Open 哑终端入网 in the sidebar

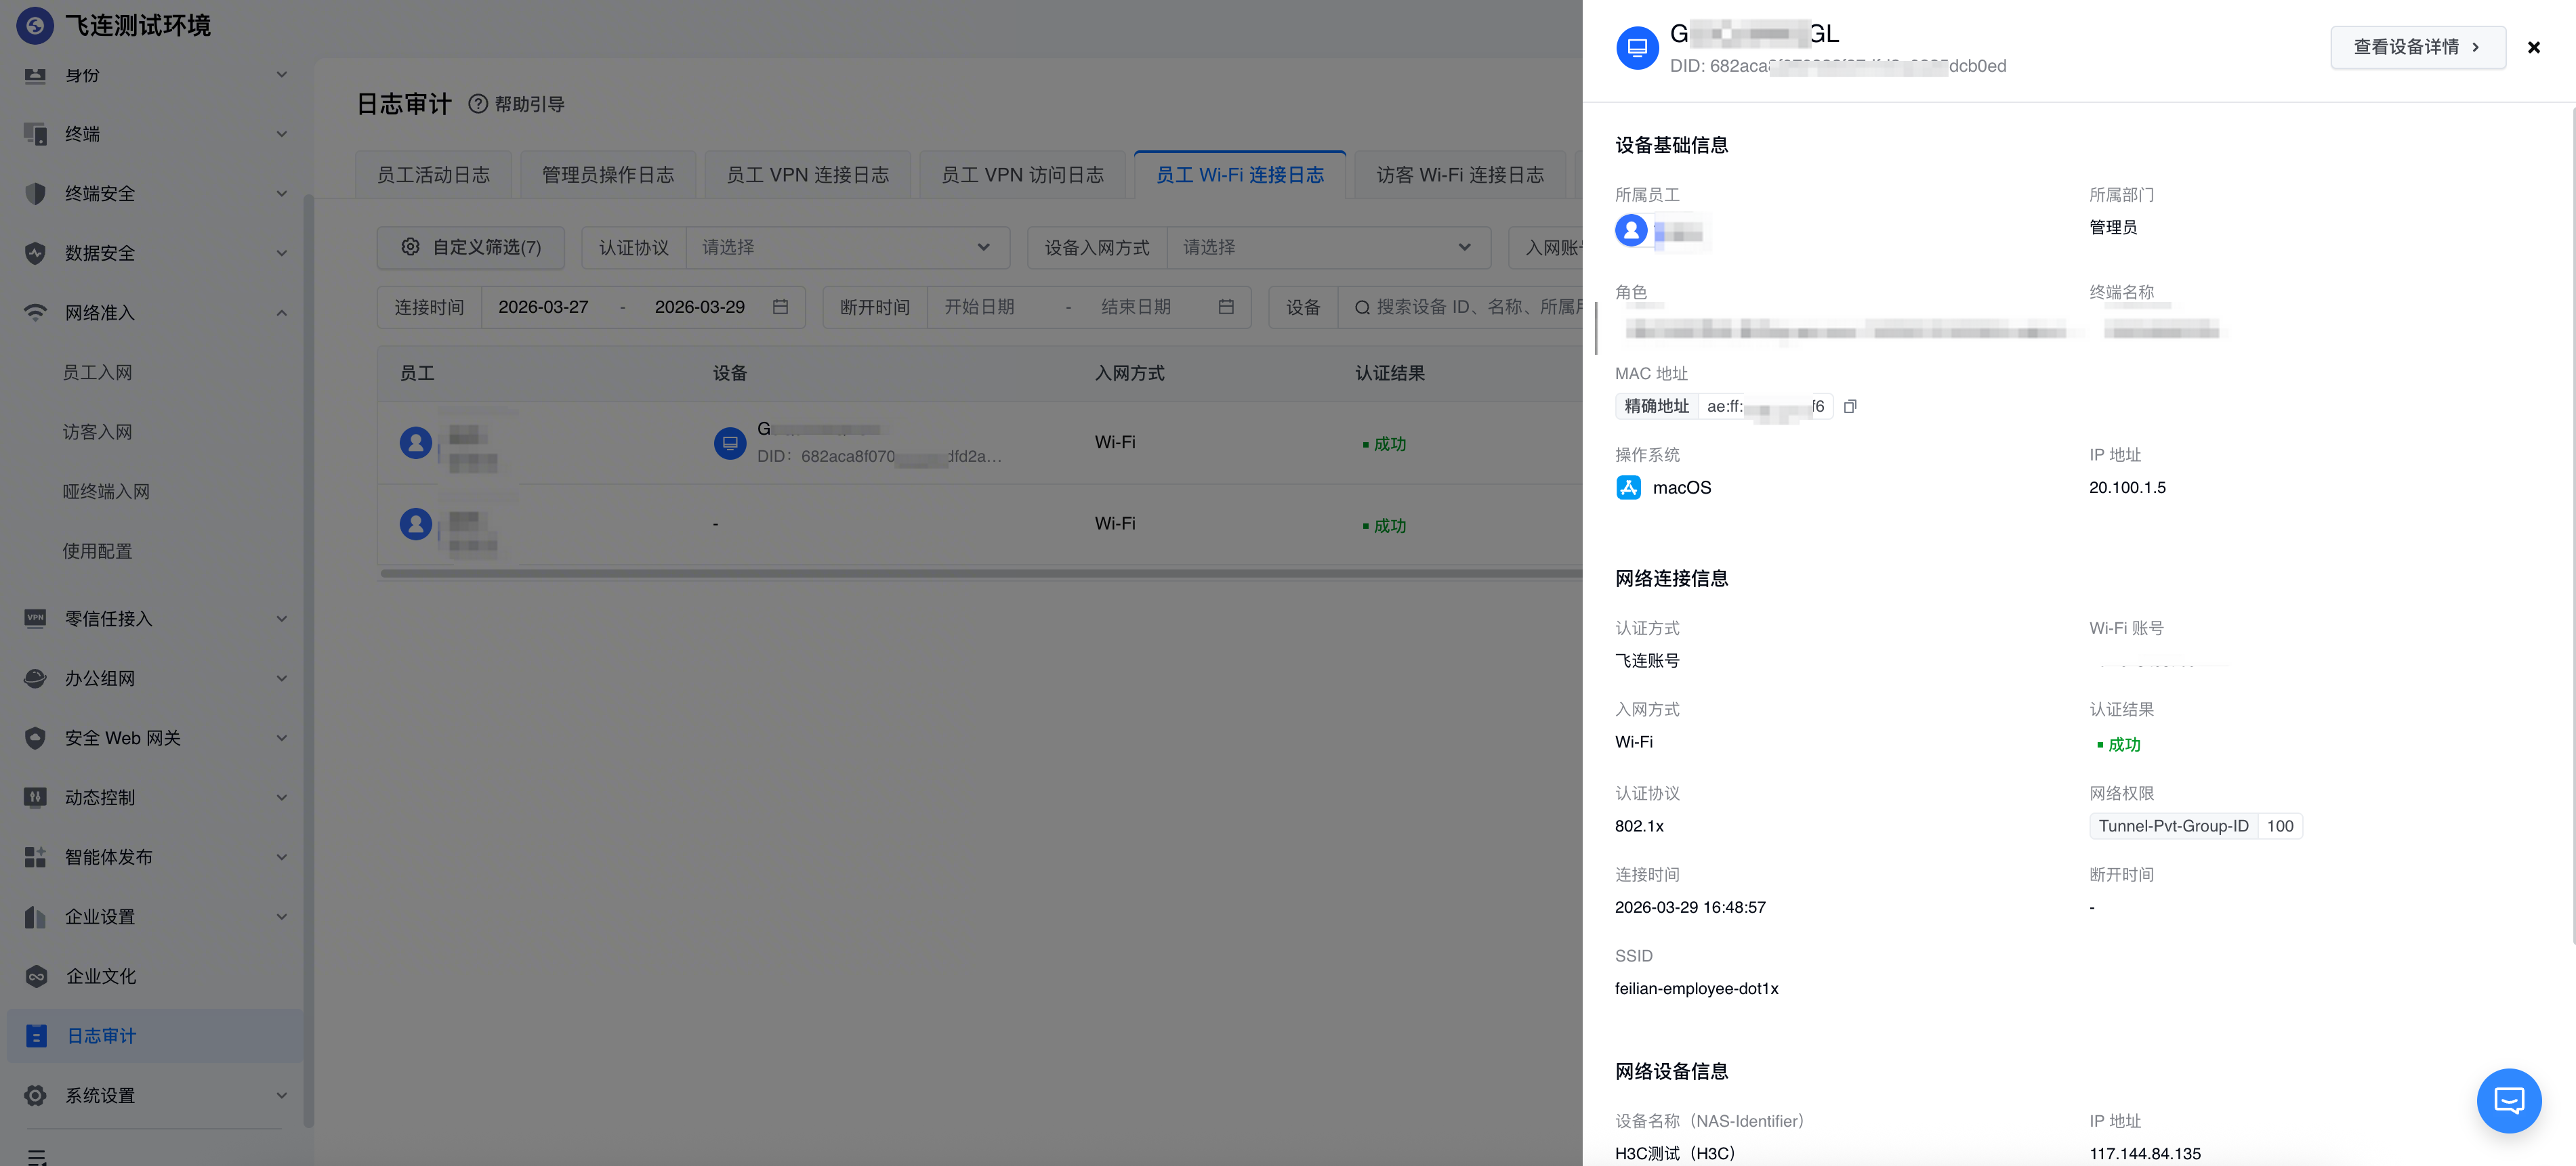(106, 492)
